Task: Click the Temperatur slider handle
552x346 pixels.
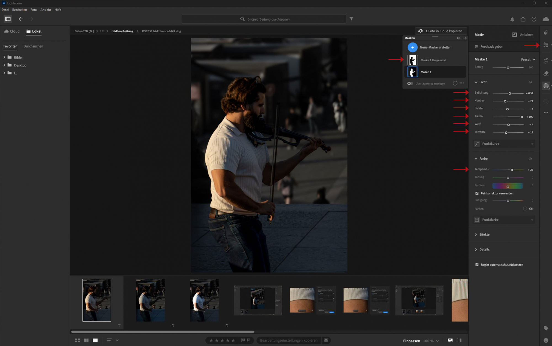Action: point(512,170)
